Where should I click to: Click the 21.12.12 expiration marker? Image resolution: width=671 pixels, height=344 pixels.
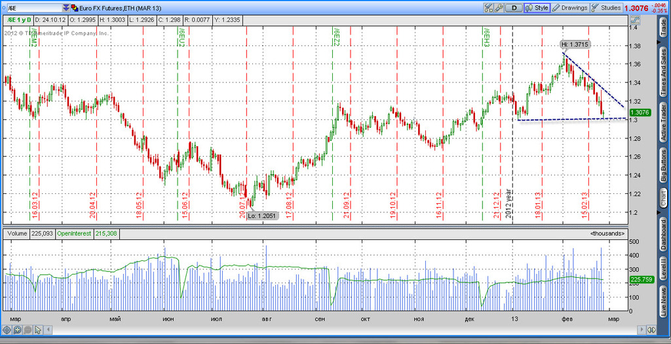click(x=497, y=206)
